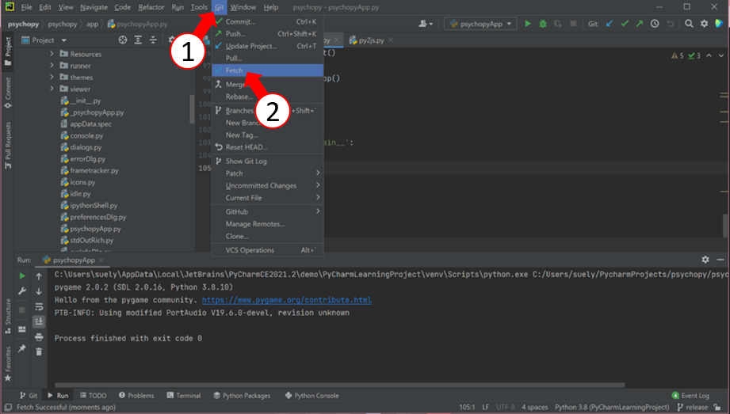Switch to py2js.py editor tab
Screen dimensions: 730x414
click(x=371, y=40)
